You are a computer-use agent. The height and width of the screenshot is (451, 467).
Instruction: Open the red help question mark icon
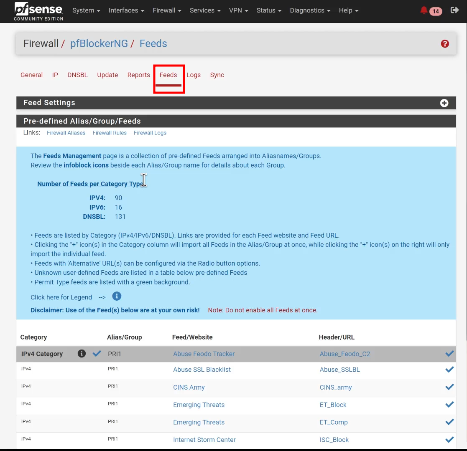(x=445, y=44)
